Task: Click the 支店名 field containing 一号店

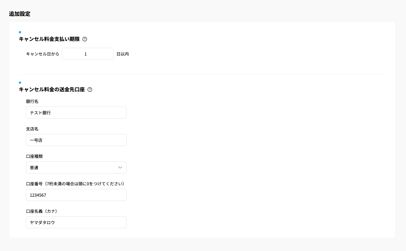Action: tap(76, 140)
